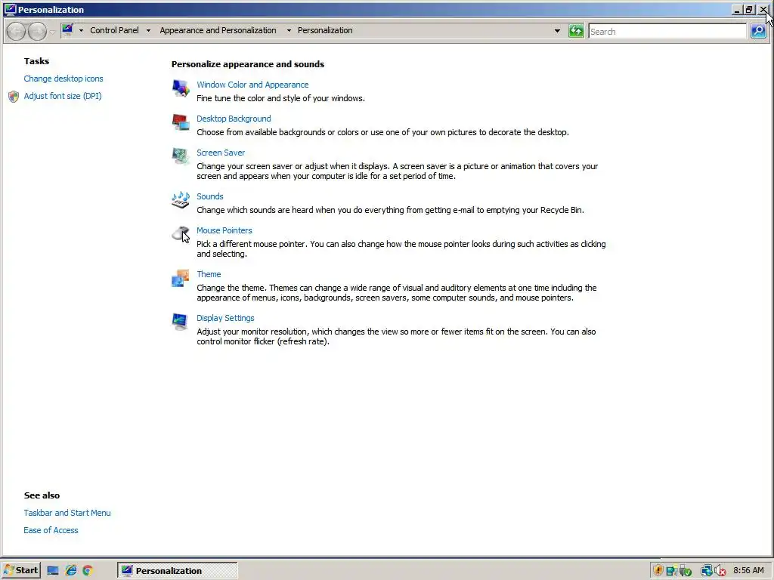Viewport: 774px width, 580px height.
Task: Click the Control Panel breadcrumb
Action: pyautogui.click(x=115, y=30)
